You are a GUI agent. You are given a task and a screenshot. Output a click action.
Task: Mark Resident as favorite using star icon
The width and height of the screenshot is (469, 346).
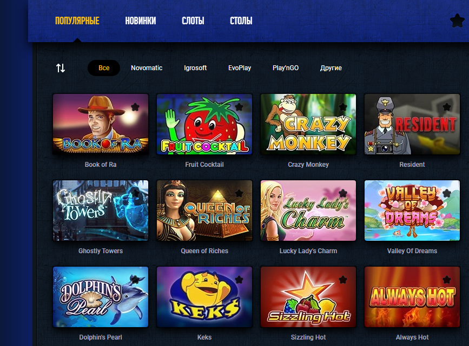coord(447,107)
